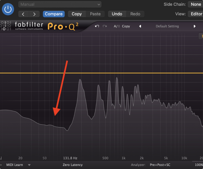This screenshot has height=169, width=203.
Task: Click the Paste button
Action: coord(95,14)
